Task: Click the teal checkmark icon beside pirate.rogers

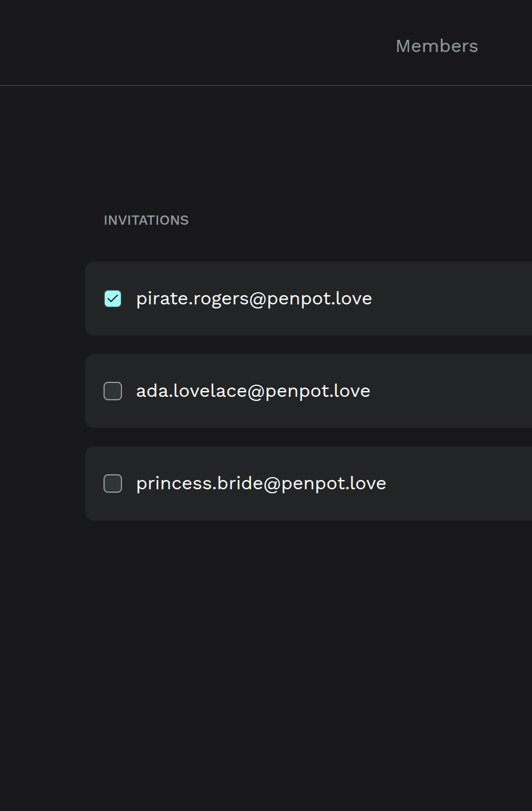Action: coord(113,299)
